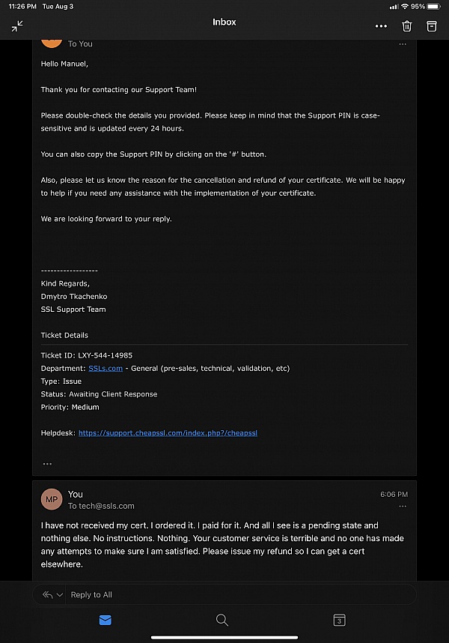
Task: Tap the reply arrow icon
Action: [47, 594]
